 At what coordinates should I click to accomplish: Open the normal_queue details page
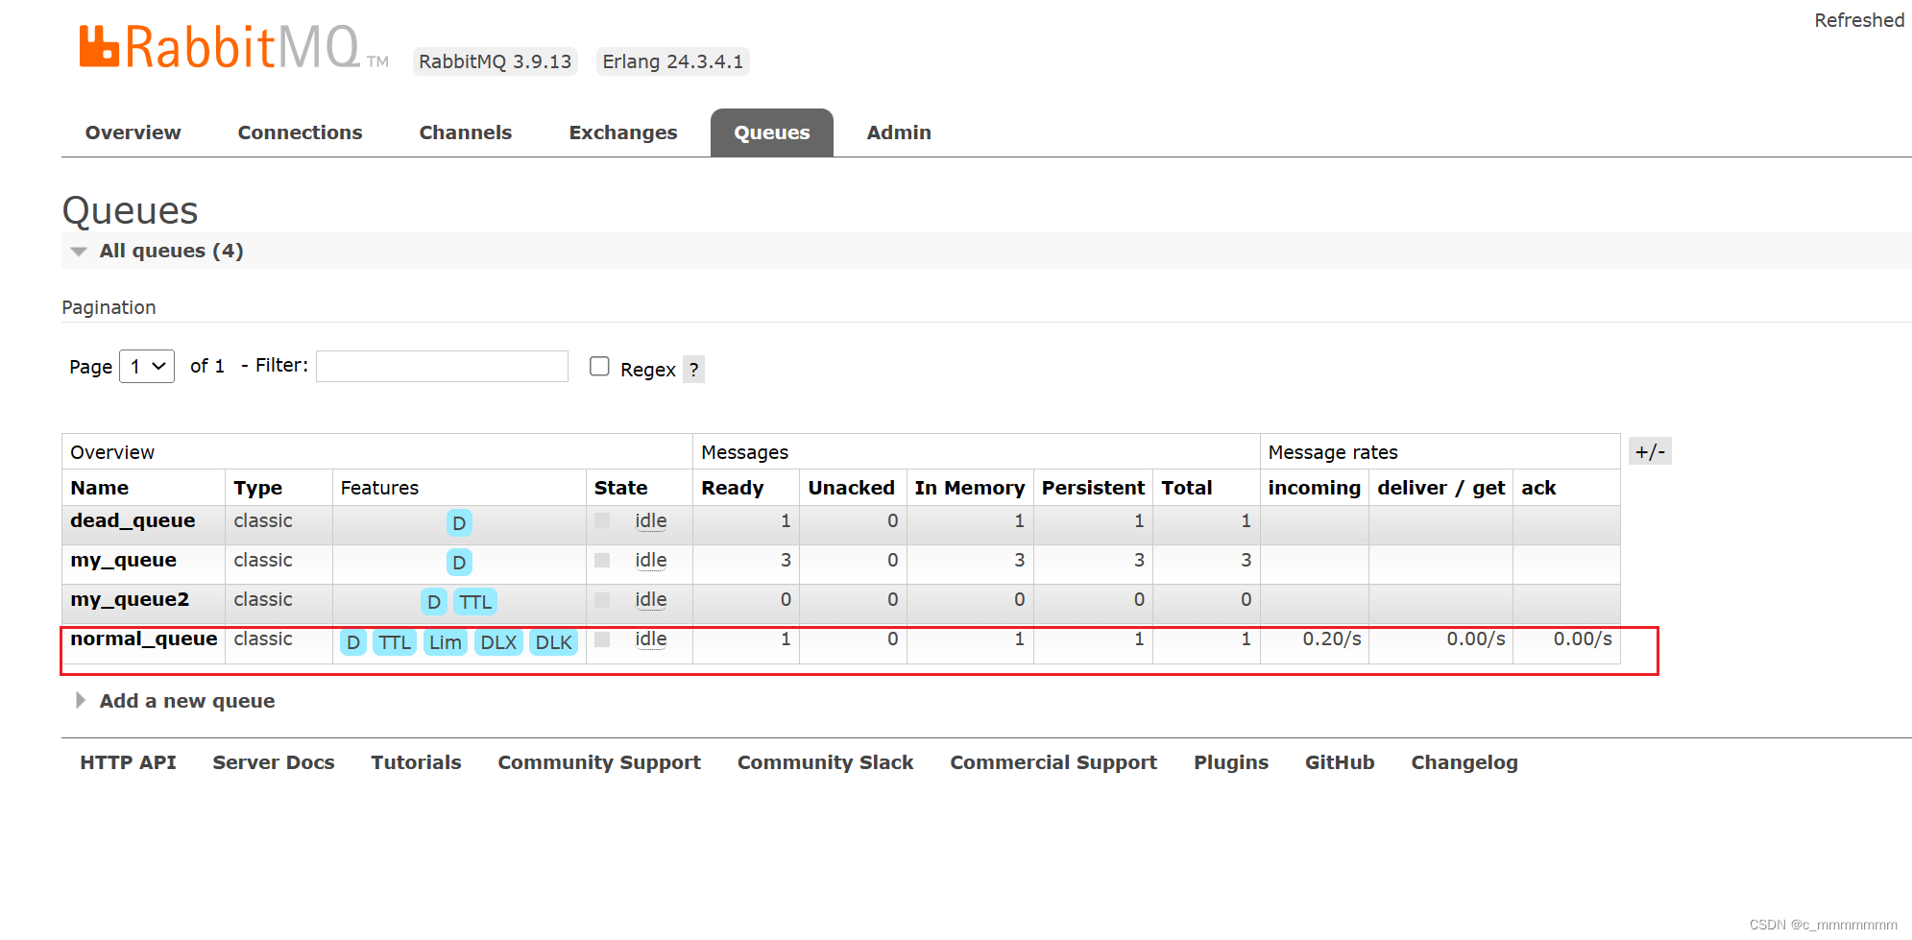tap(142, 639)
